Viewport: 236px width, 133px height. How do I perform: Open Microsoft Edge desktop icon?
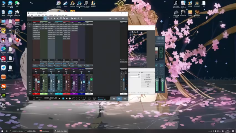tap(3, 51)
